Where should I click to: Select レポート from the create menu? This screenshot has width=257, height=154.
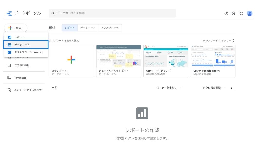tap(26, 37)
